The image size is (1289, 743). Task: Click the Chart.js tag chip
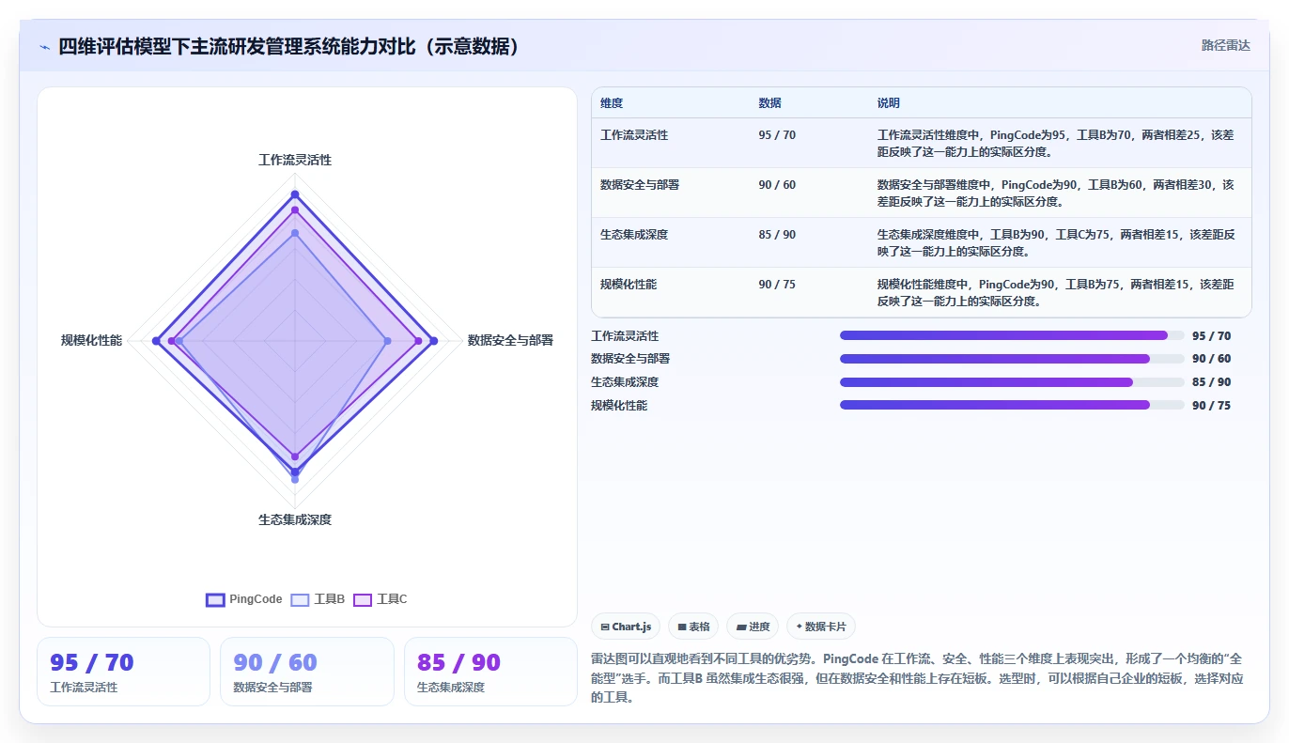click(x=626, y=627)
